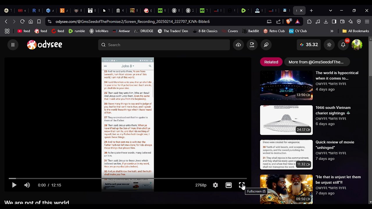The width and height of the screenshot is (372, 209).
Task: Open the browser main hamburger menu
Action: [367, 21]
